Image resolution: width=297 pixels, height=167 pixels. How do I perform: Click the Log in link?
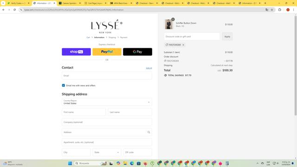149,68
